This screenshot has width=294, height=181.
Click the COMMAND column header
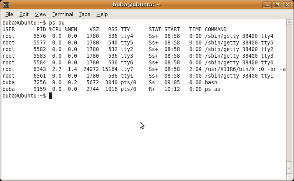pyautogui.click(x=216, y=30)
